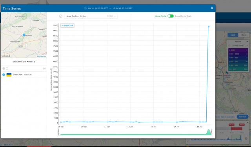
Task: Collapse the nSv/h legend with the chevron
Action: click(247, 42)
